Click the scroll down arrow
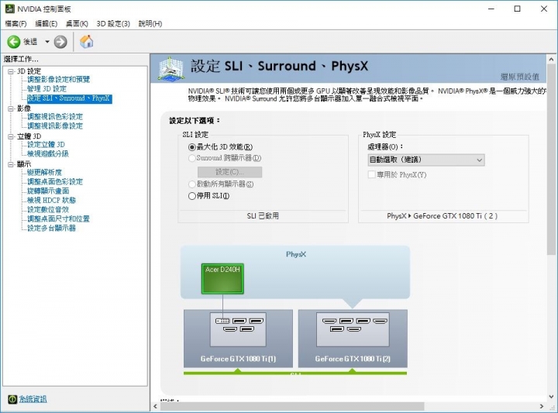Screen dimensions: 558x413 [x=551, y=396]
